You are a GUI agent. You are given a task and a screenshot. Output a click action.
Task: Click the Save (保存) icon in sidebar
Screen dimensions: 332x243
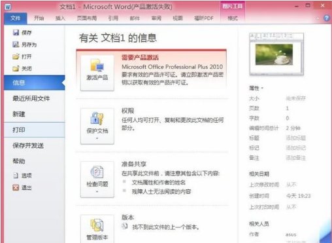16,33
